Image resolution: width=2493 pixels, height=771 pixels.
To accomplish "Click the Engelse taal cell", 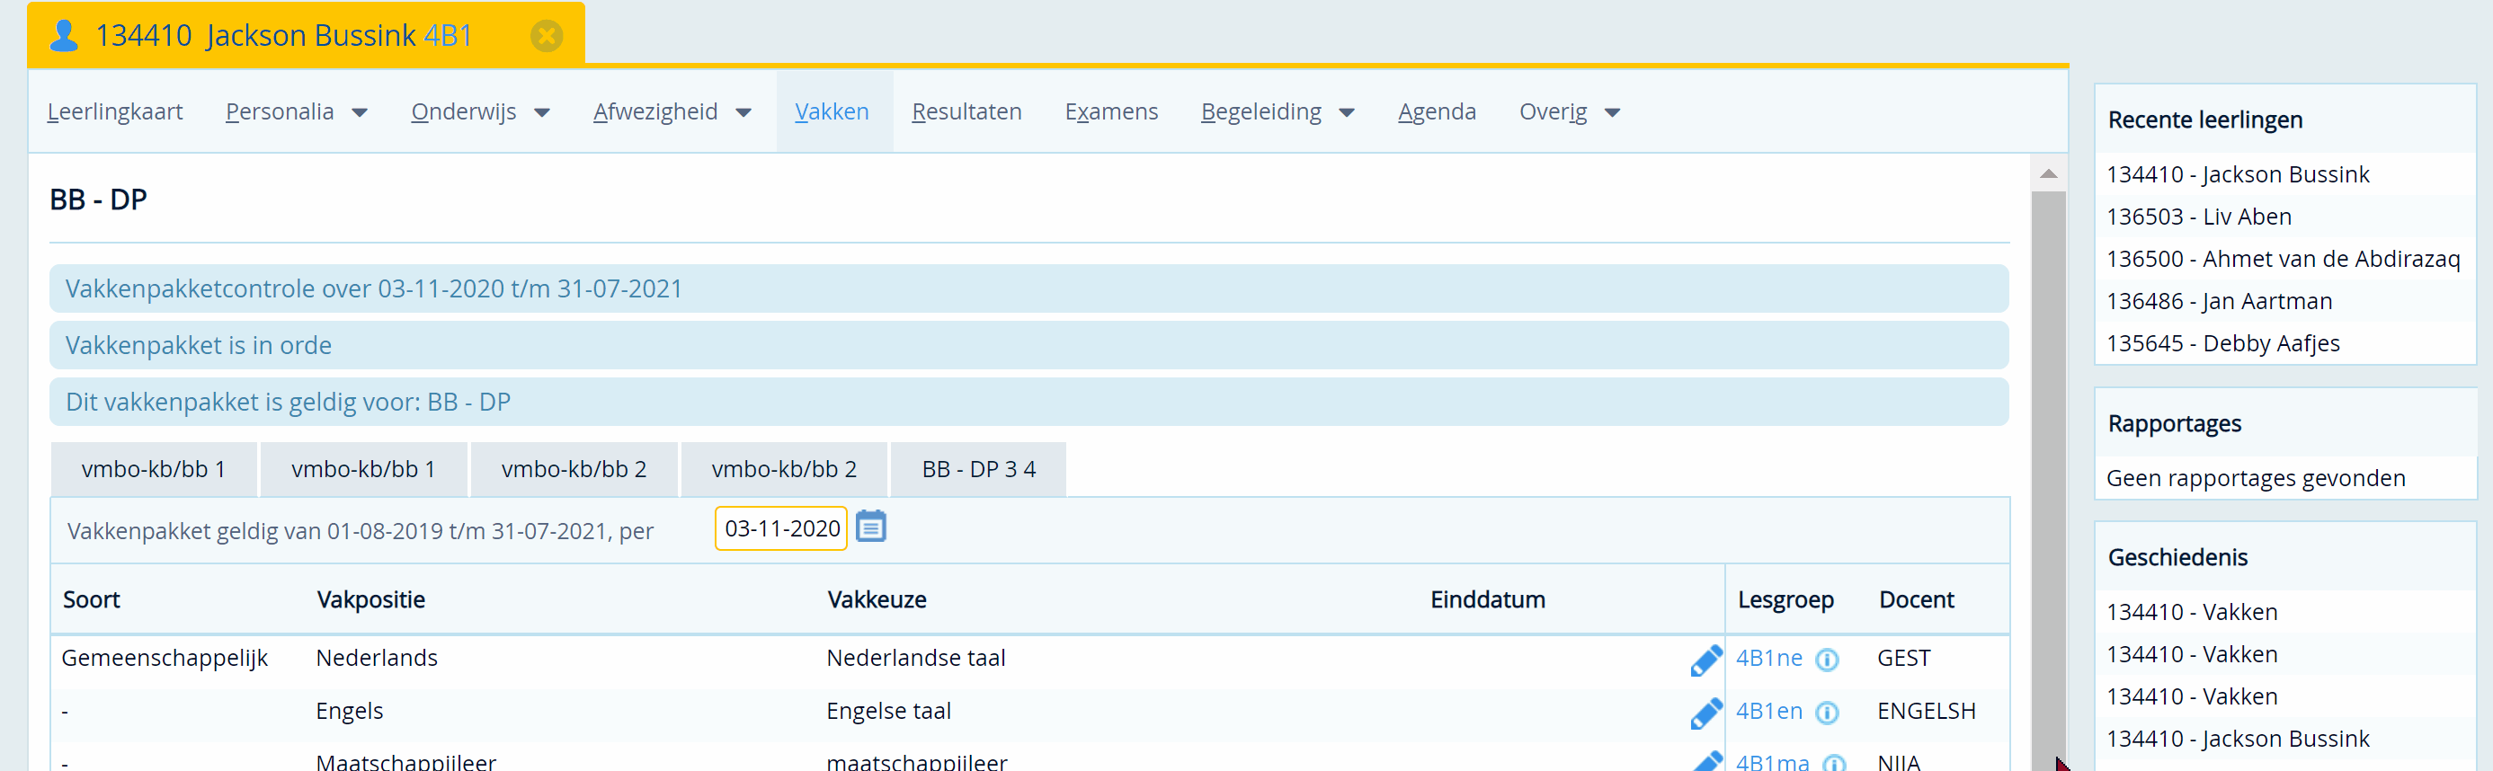I will point(888,712).
